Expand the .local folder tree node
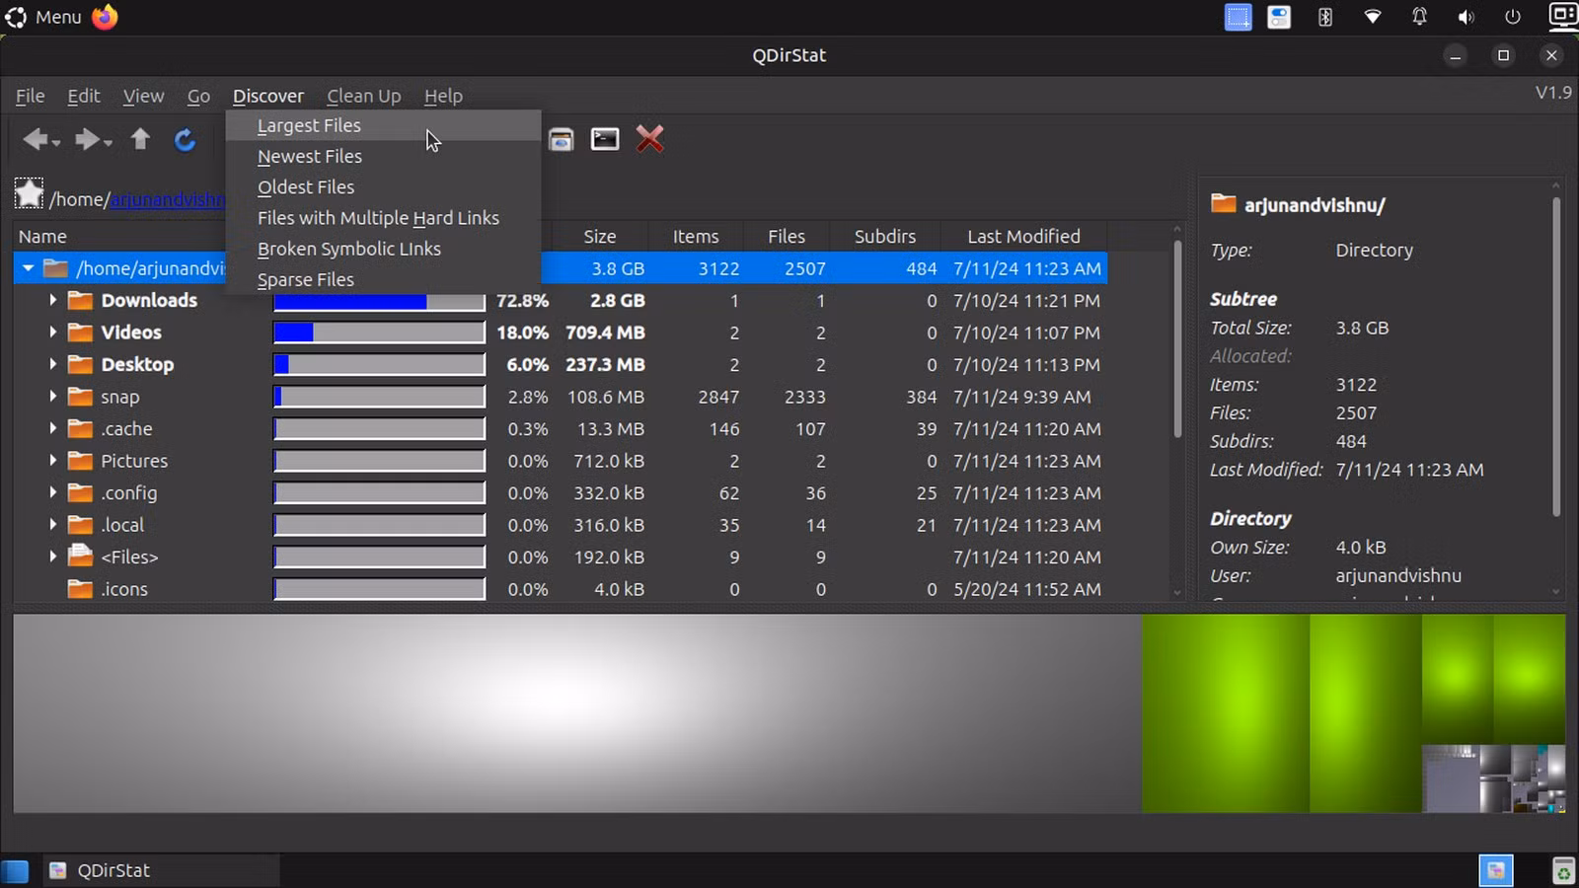1579x888 pixels. (x=52, y=525)
